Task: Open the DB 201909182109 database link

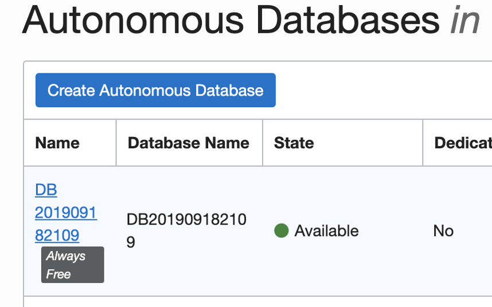Action: click(65, 213)
